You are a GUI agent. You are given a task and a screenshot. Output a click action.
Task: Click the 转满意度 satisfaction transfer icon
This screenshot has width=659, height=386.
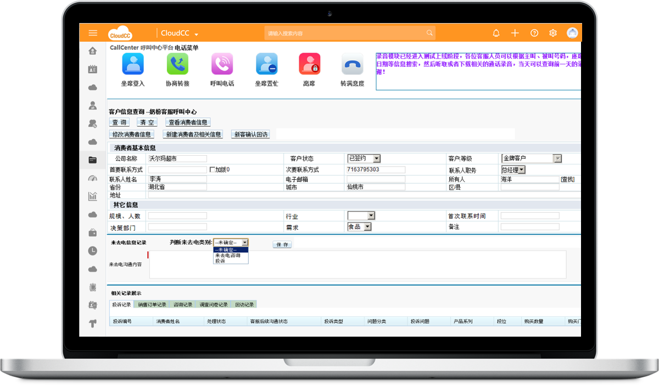pos(352,64)
